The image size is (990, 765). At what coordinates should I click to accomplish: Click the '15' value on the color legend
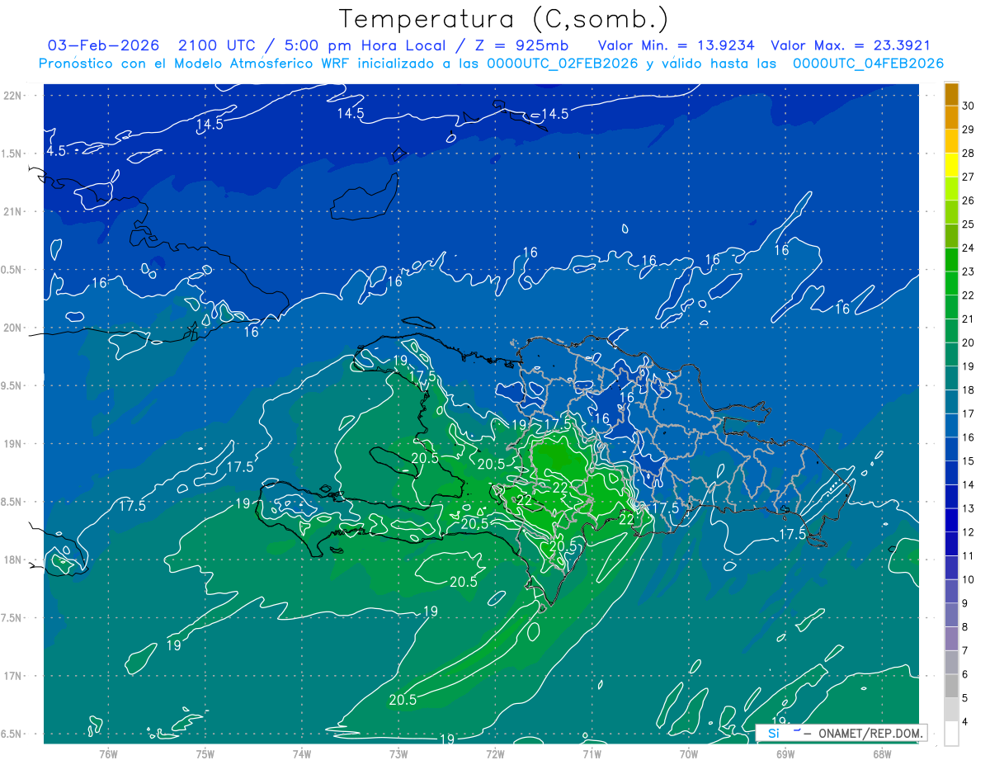pos(969,461)
